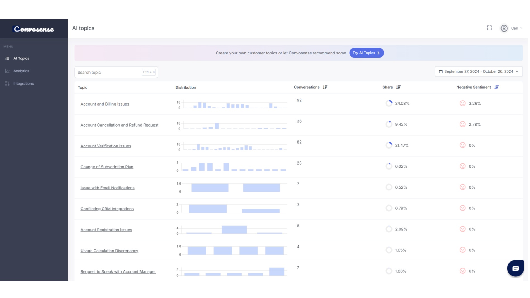This screenshot has height=298, width=530.
Task: Expand the Carl user account menu
Action: coord(516,28)
